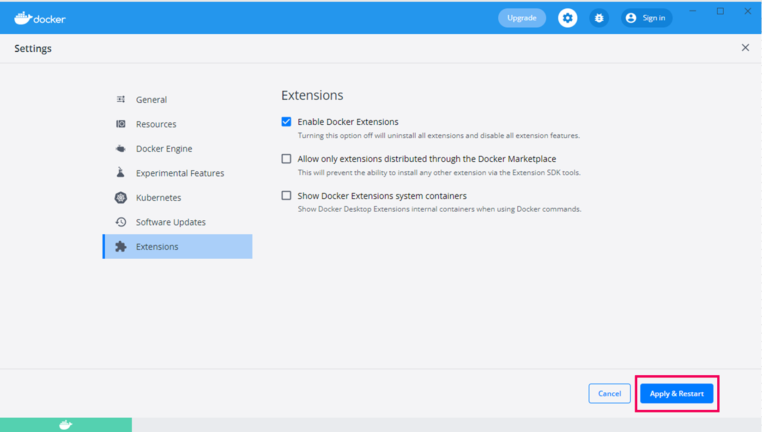Click the Extensions page heading
This screenshot has width=762, height=432.
[312, 95]
